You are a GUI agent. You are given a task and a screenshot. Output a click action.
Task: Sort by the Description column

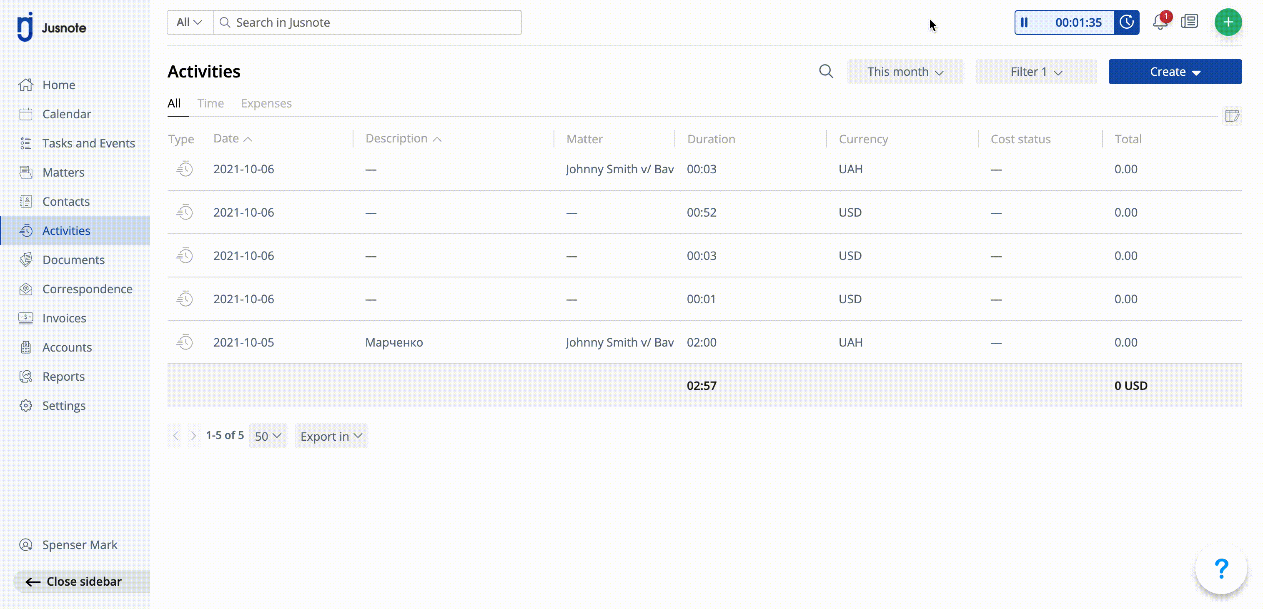pyautogui.click(x=403, y=139)
